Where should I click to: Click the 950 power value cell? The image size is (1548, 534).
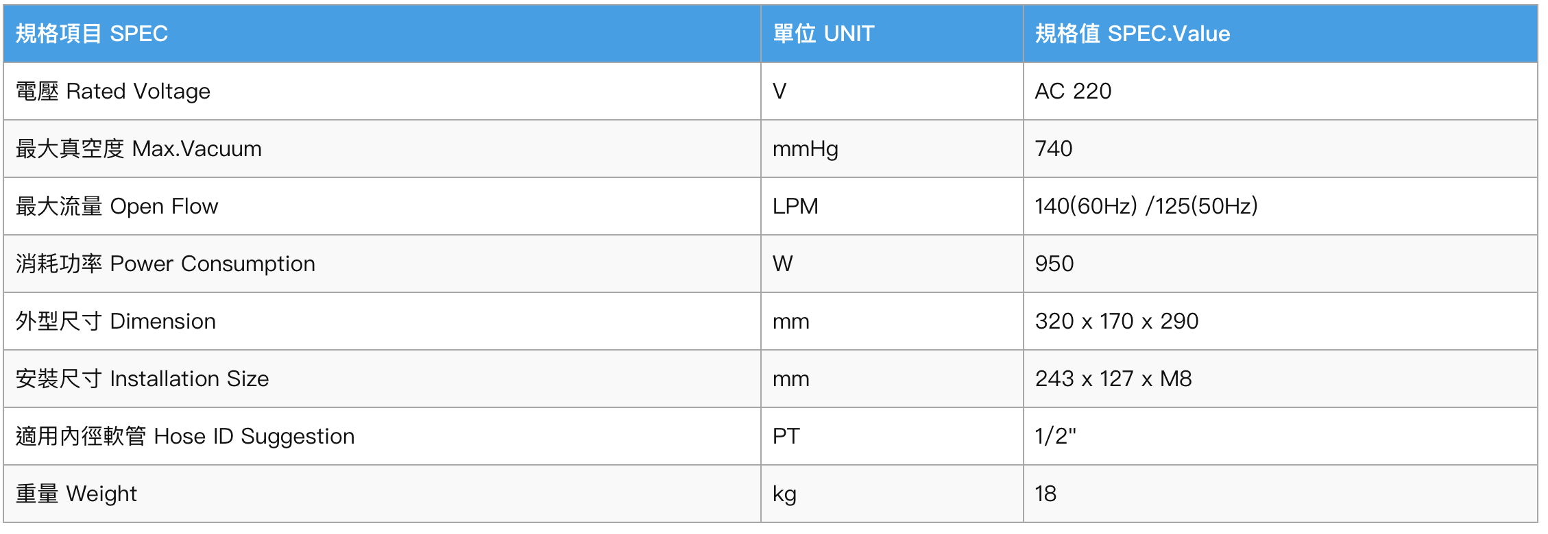point(1280,264)
